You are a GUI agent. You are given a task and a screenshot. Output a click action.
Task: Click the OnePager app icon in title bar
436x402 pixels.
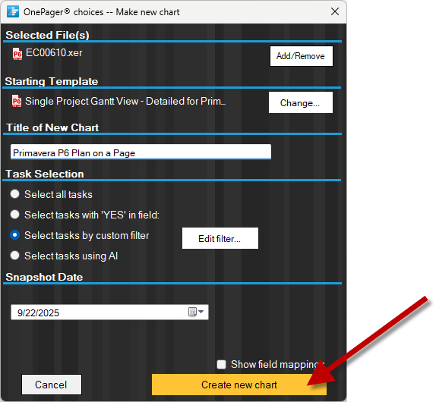[13, 12]
